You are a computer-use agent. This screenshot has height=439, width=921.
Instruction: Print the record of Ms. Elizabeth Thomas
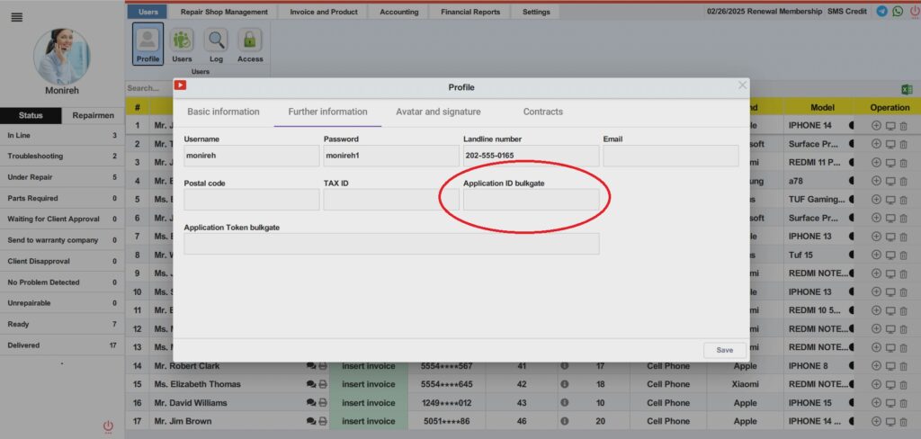tap(323, 384)
